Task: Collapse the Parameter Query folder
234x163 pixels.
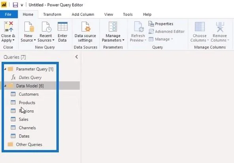Action: 5,69
